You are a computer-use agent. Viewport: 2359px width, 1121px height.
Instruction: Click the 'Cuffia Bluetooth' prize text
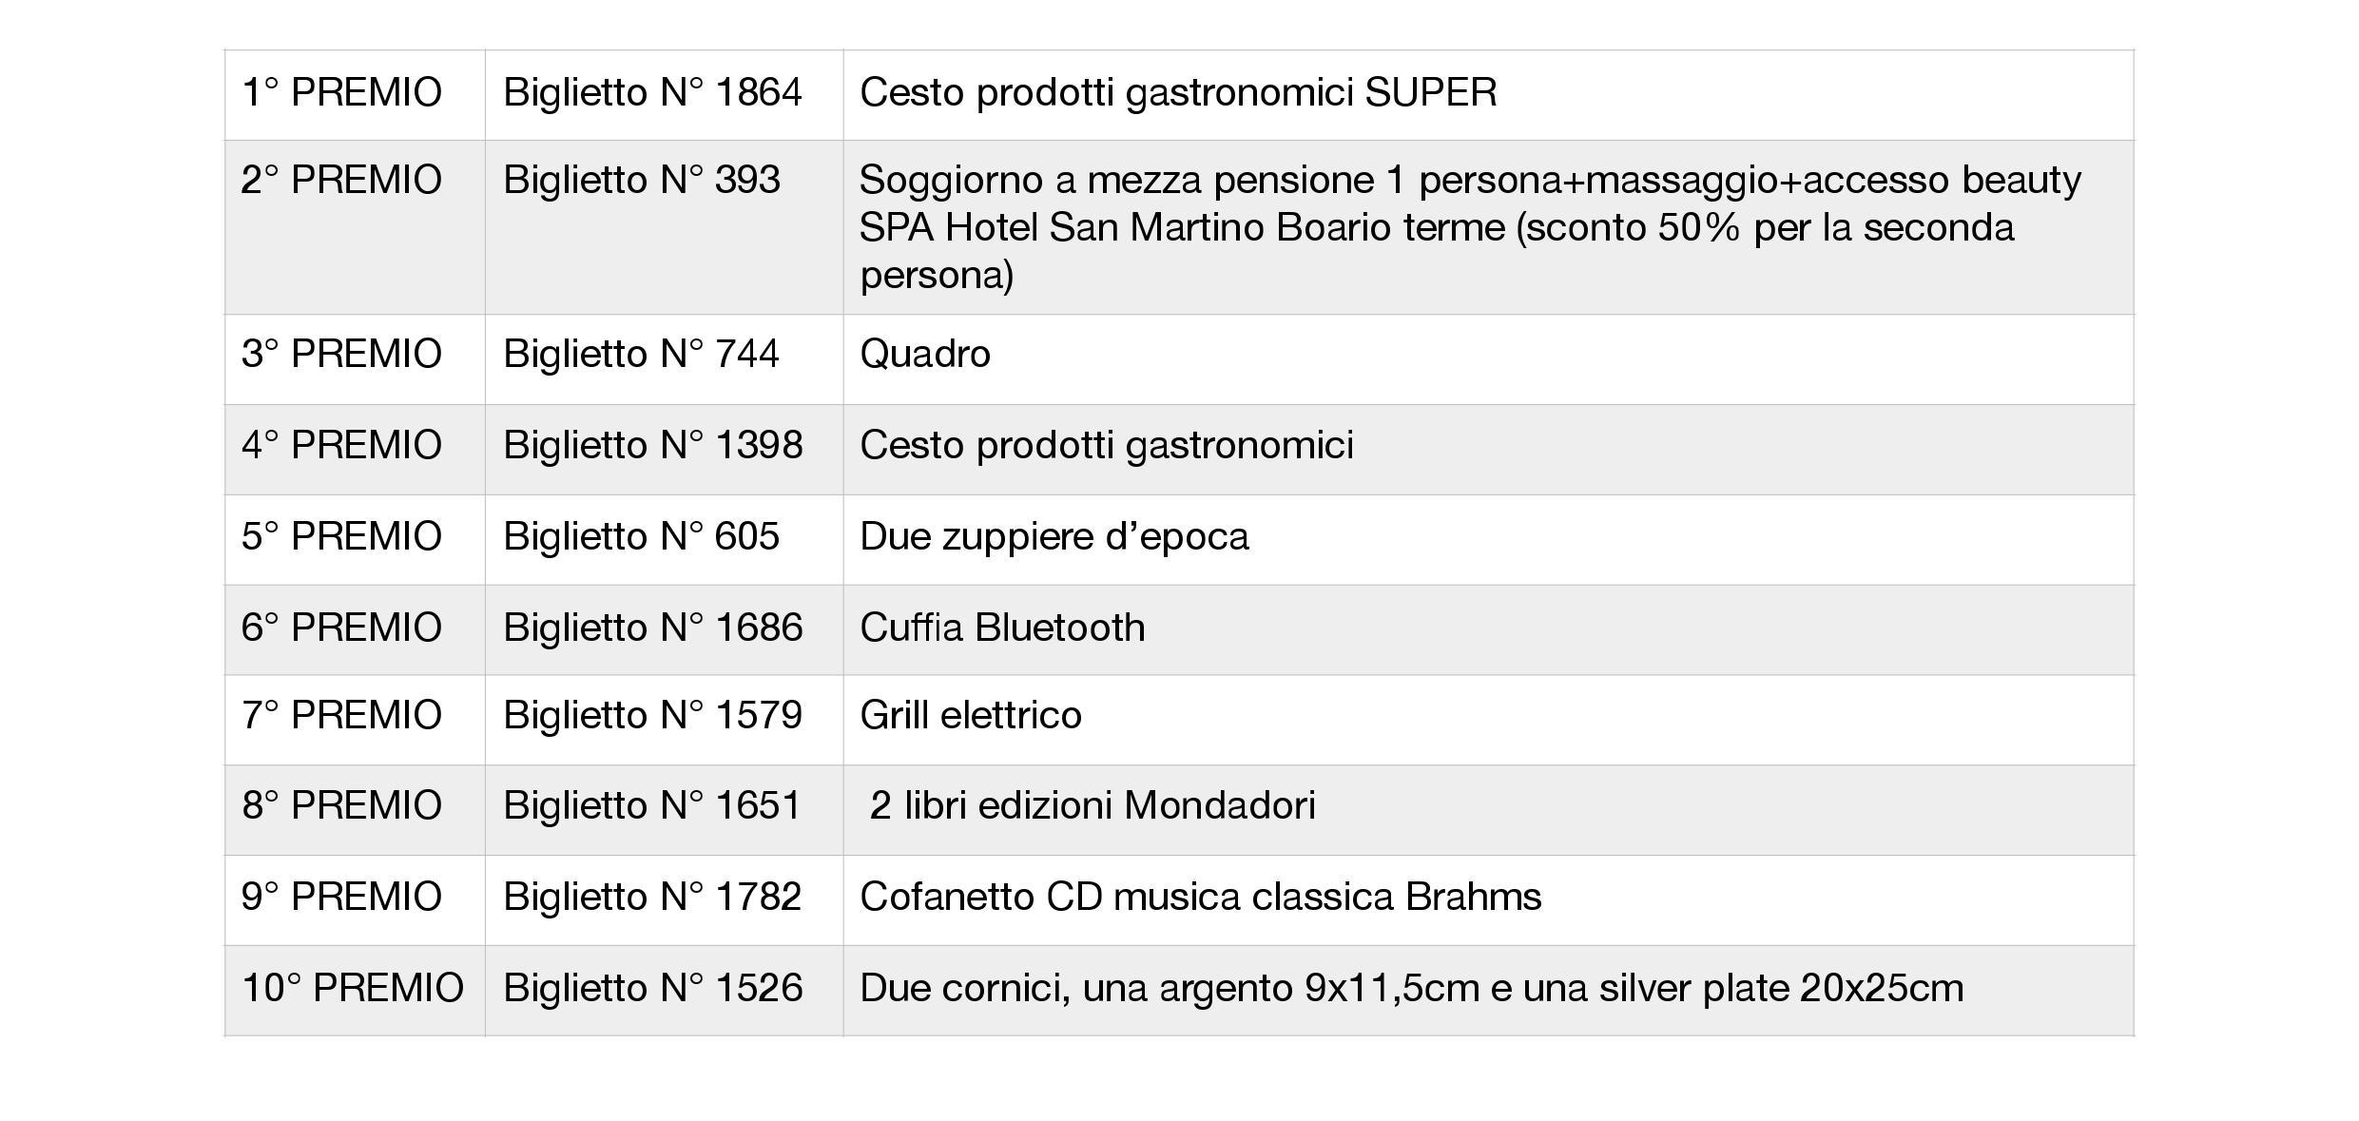(x=1002, y=628)
